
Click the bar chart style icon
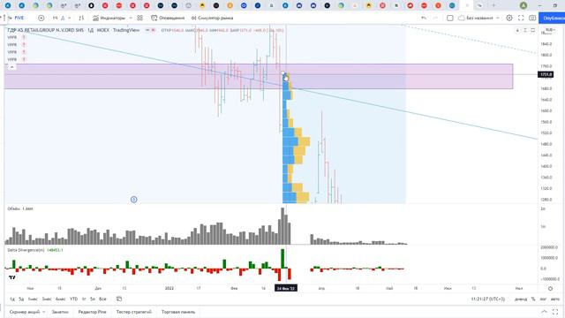pos(81,18)
